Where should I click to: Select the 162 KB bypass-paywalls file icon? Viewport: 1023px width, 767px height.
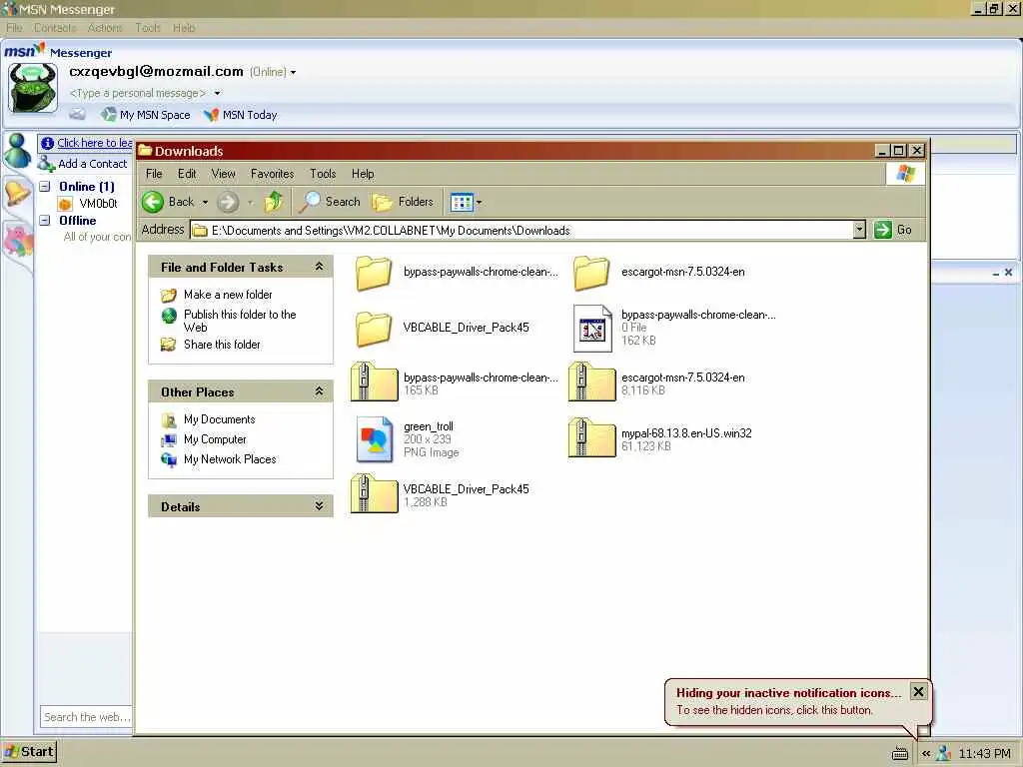coord(591,328)
